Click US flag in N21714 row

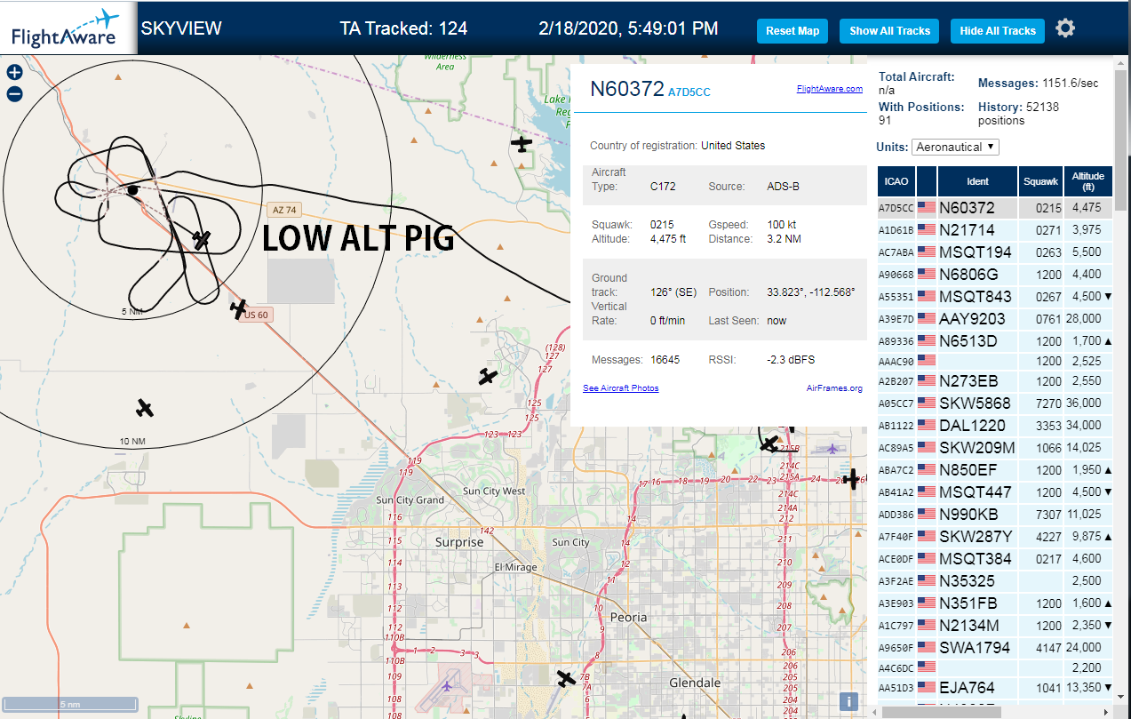point(927,230)
